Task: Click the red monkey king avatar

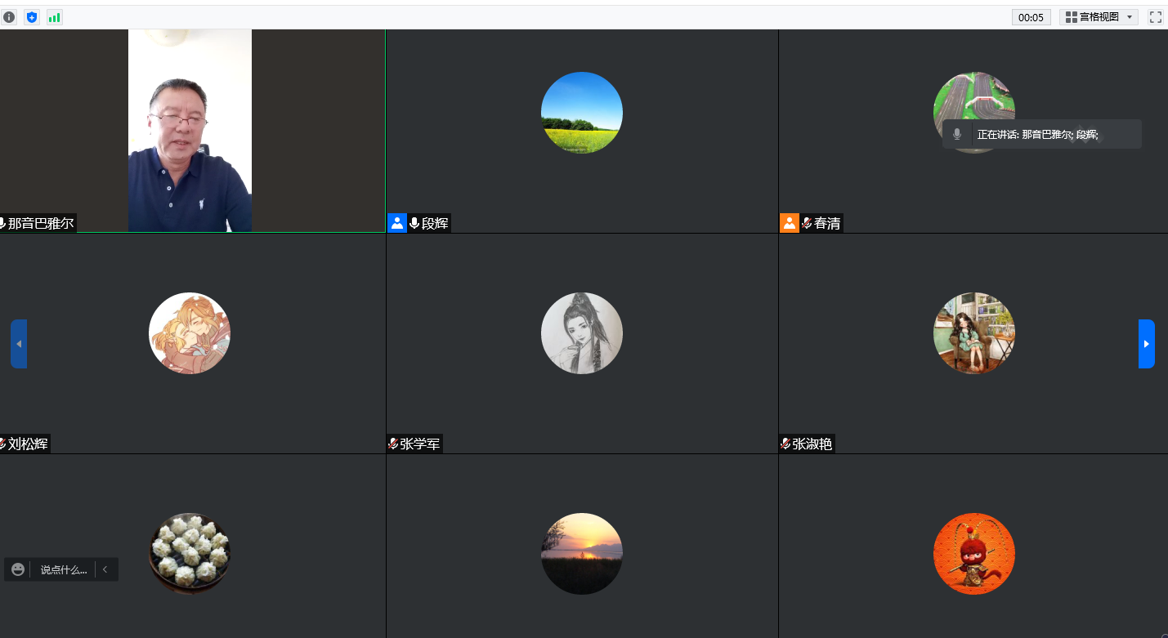Action: 974,554
